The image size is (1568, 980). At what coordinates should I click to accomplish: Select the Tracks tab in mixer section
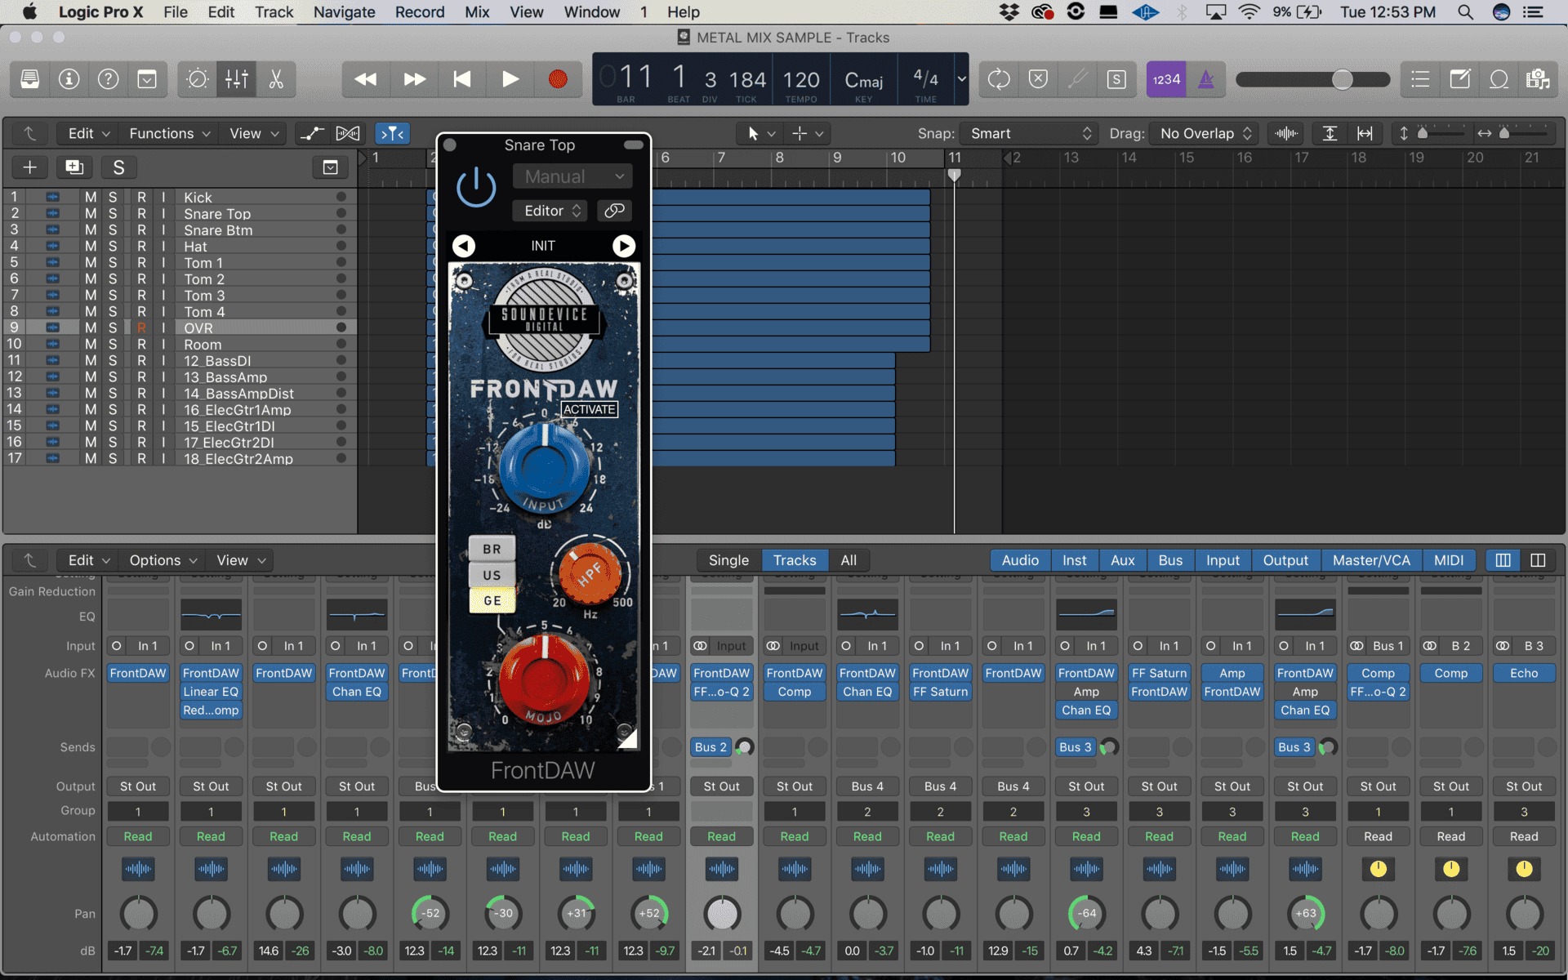pos(792,560)
